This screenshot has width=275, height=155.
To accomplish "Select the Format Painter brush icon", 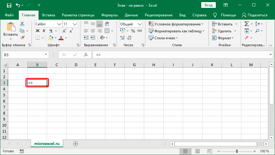I will tap(22, 37).
